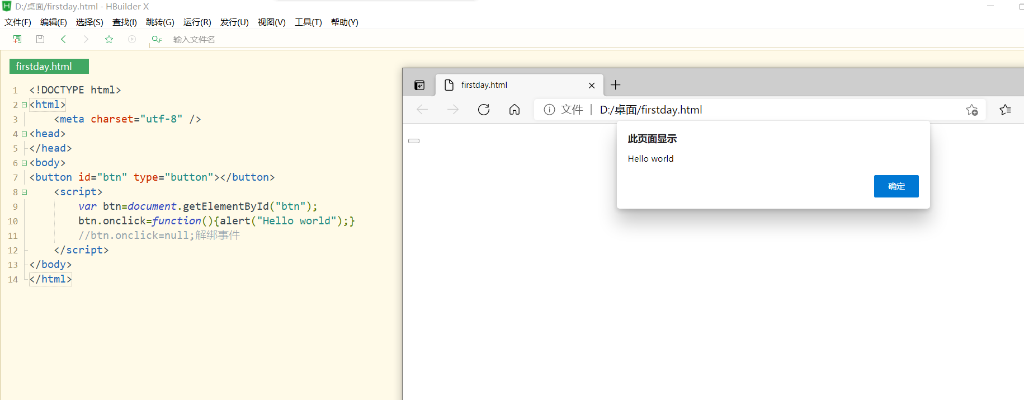Collapse the body tag fold on line 6

pyautogui.click(x=24, y=163)
